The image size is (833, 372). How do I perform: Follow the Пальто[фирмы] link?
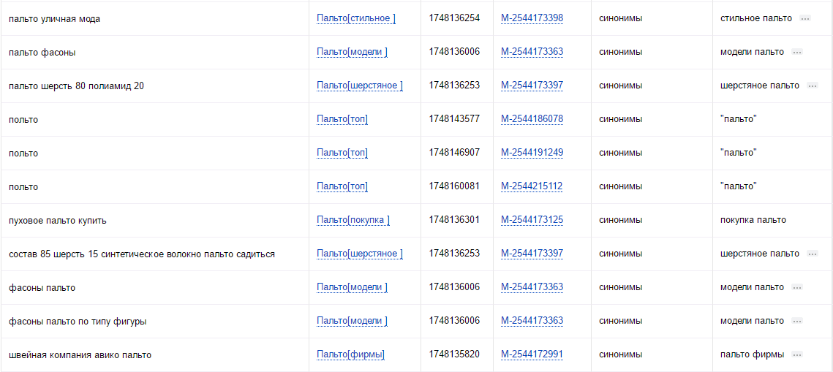coord(350,354)
